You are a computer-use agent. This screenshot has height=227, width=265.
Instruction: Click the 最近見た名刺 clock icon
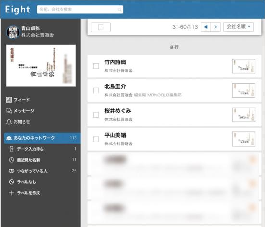point(12,160)
